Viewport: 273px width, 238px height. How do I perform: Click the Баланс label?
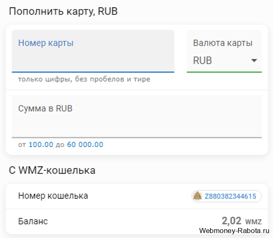(x=33, y=221)
